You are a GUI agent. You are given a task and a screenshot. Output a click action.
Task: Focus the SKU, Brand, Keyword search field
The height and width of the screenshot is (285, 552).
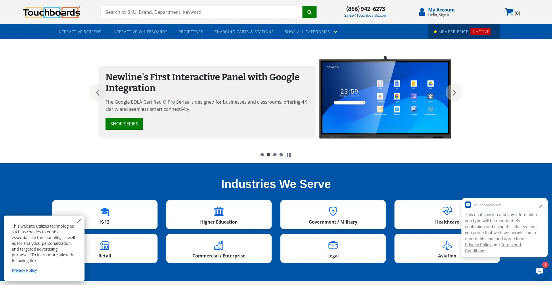tap(201, 12)
